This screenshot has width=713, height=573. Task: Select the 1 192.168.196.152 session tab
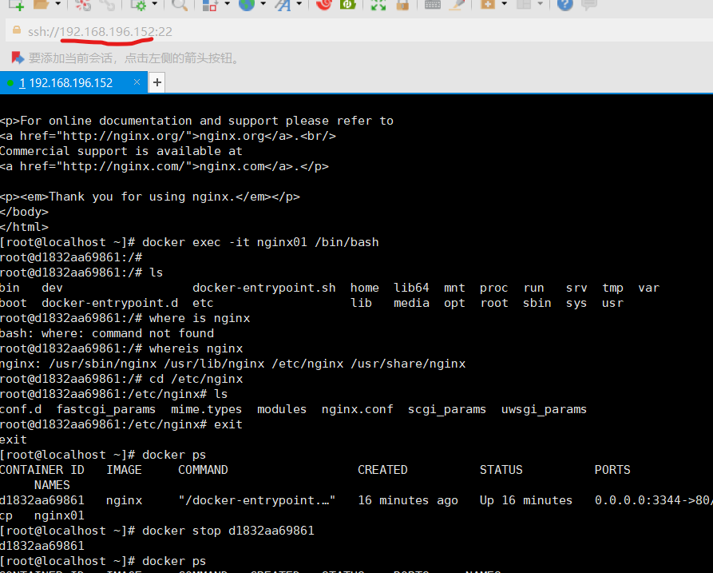pyautogui.click(x=73, y=83)
